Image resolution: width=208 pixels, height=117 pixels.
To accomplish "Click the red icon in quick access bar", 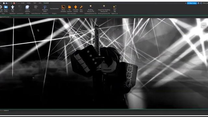I will coord(14,3).
